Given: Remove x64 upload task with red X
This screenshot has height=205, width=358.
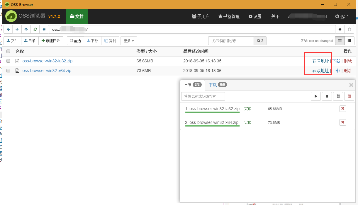Looking at the screenshot, I should pyautogui.click(x=343, y=122).
